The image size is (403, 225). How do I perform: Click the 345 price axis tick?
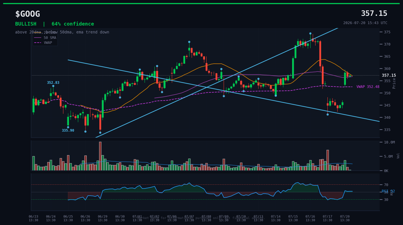tap(387, 105)
